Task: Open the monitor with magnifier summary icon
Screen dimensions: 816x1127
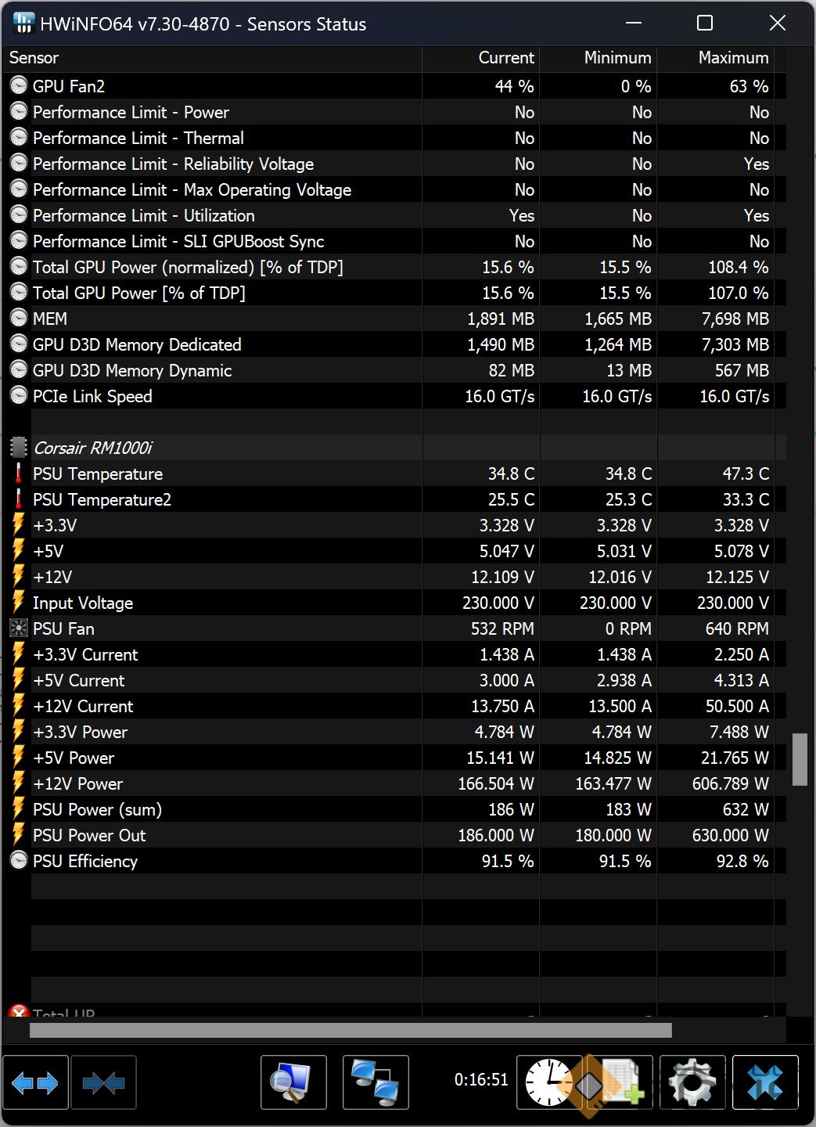Action: (x=293, y=1083)
